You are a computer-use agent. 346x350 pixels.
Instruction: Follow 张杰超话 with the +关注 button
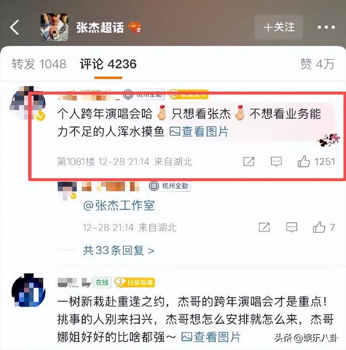pyautogui.click(x=279, y=27)
